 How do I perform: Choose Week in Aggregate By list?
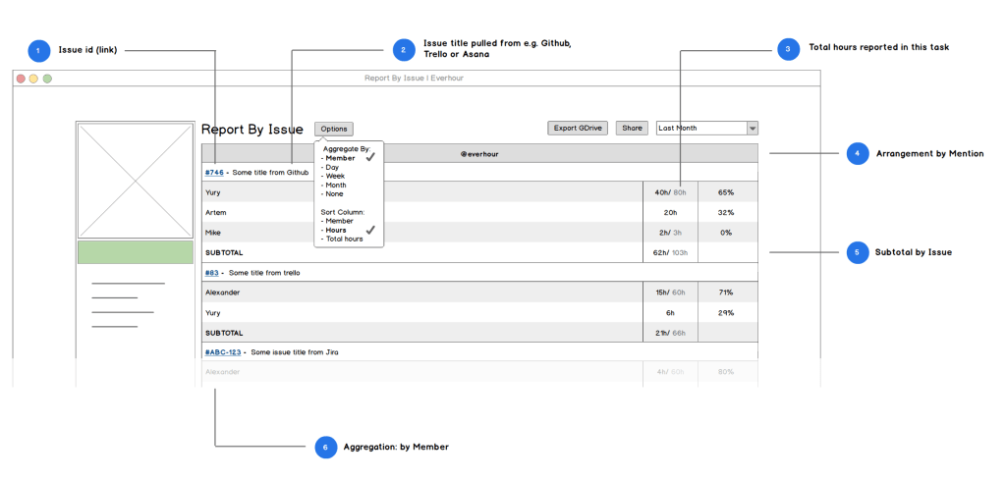coord(336,176)
